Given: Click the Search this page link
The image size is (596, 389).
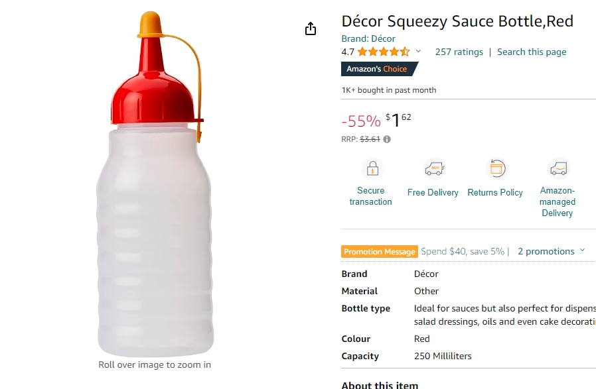Looking at the screenshot, I should (x=532, y=52).
